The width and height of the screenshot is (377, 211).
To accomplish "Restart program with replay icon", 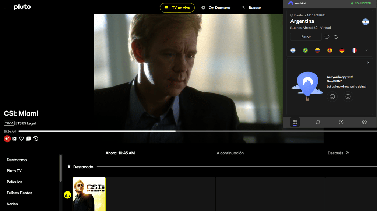I will coord(36,138).
